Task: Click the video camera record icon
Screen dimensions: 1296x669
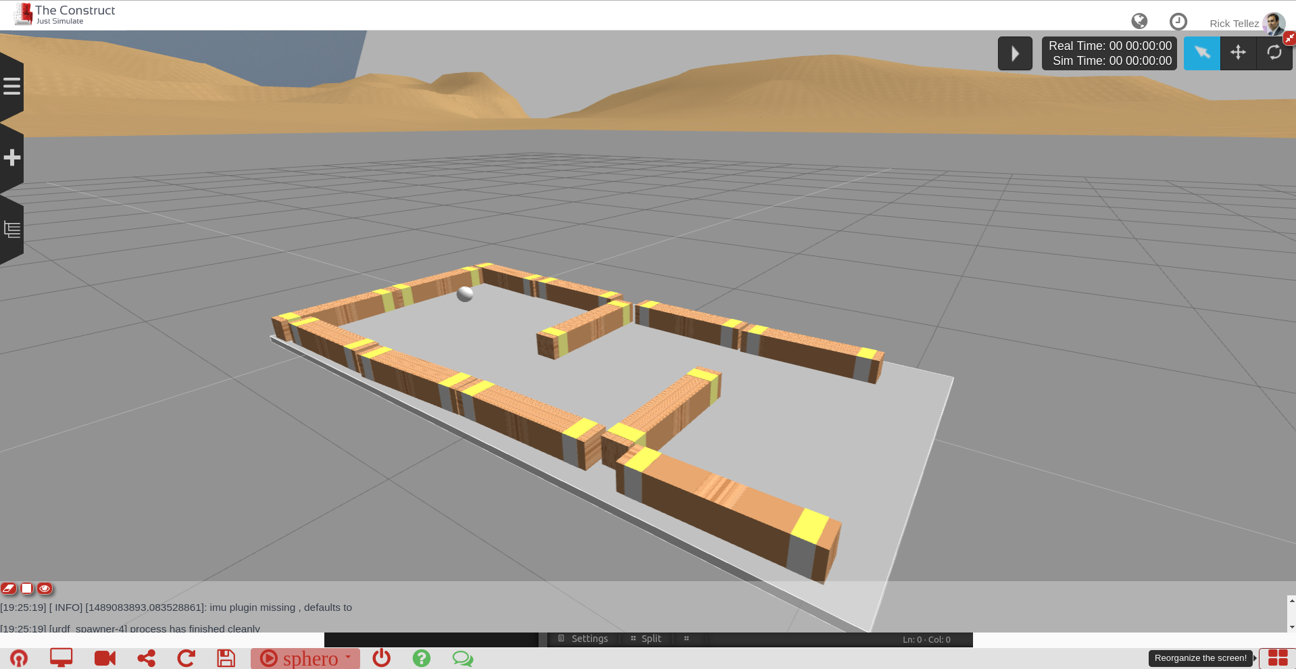Action: [105, 658]
